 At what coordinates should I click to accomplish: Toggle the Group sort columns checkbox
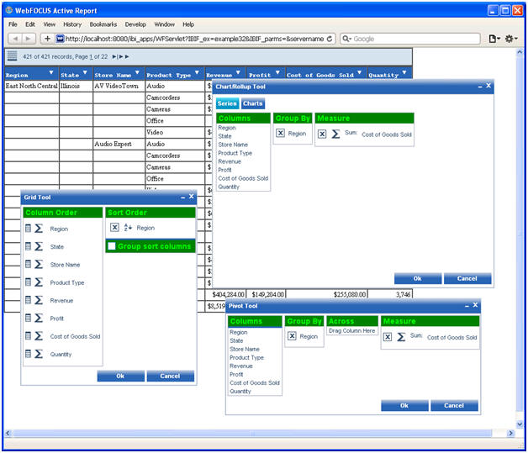pyautogui.click(x=112, y=246)
